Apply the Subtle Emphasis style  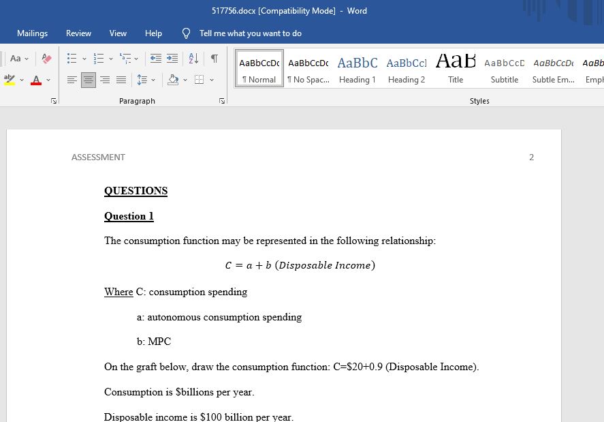[x=553, y=68]
